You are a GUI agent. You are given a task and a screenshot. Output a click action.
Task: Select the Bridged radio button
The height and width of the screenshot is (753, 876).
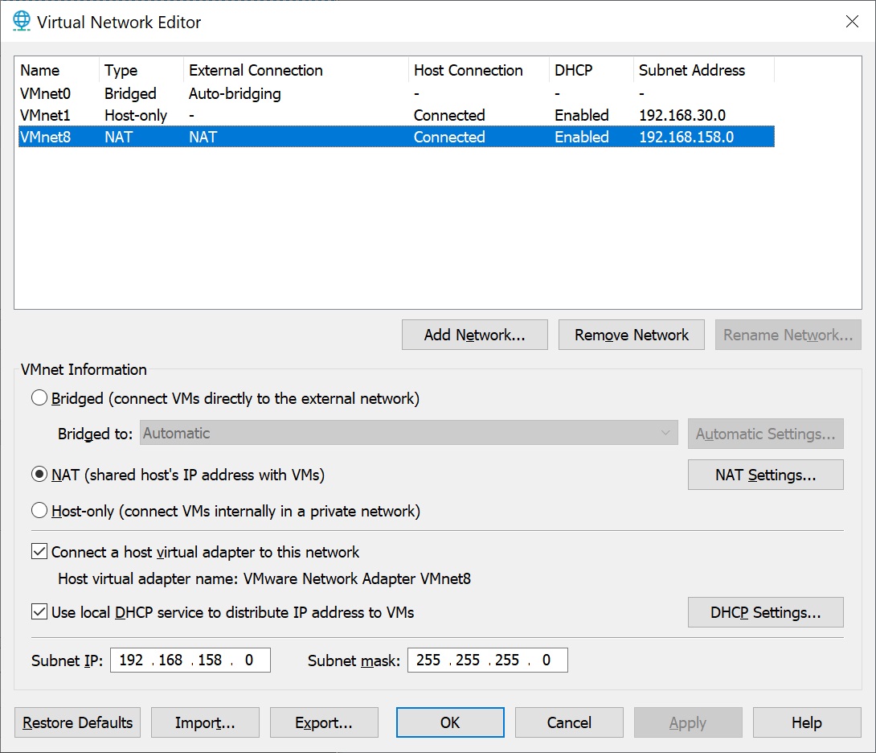coord(39,397)
